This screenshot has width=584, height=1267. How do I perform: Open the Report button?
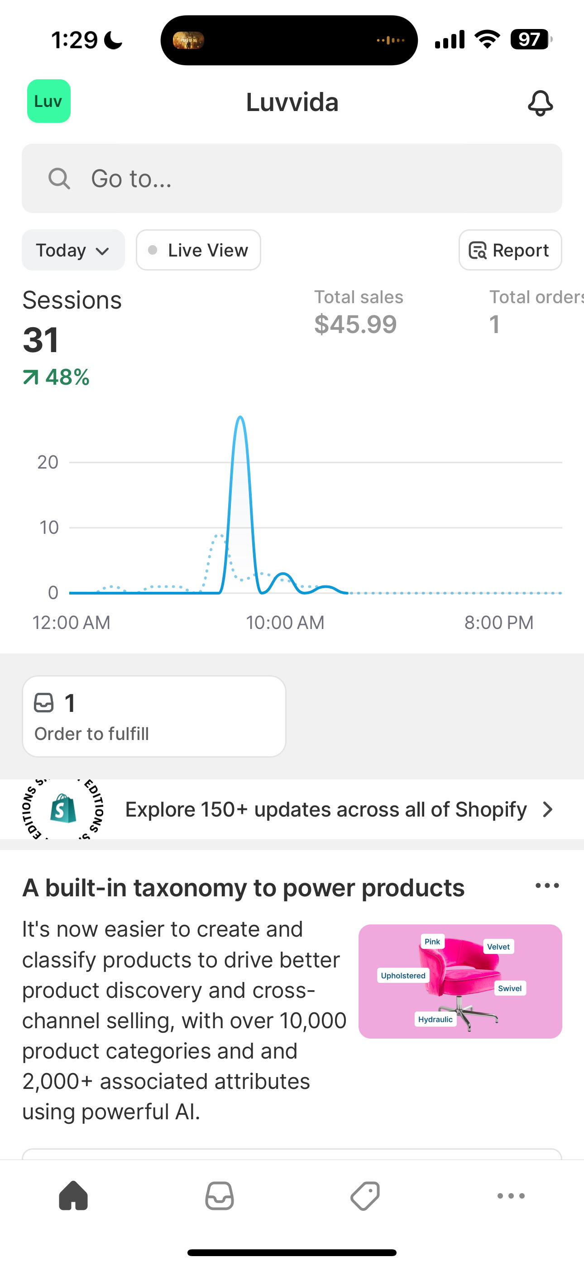point(510,250)
